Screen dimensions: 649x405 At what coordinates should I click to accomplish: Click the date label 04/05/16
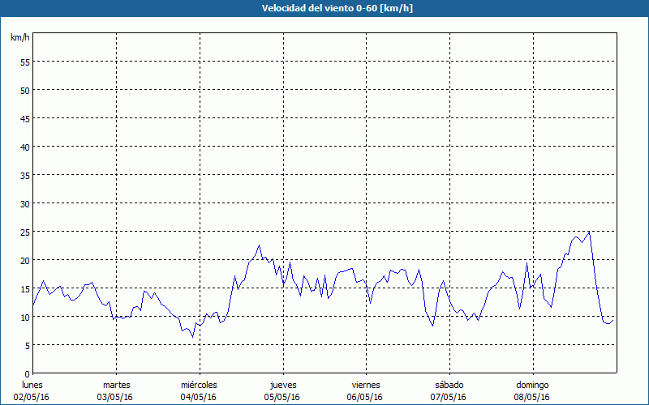[x=199, y=397]
